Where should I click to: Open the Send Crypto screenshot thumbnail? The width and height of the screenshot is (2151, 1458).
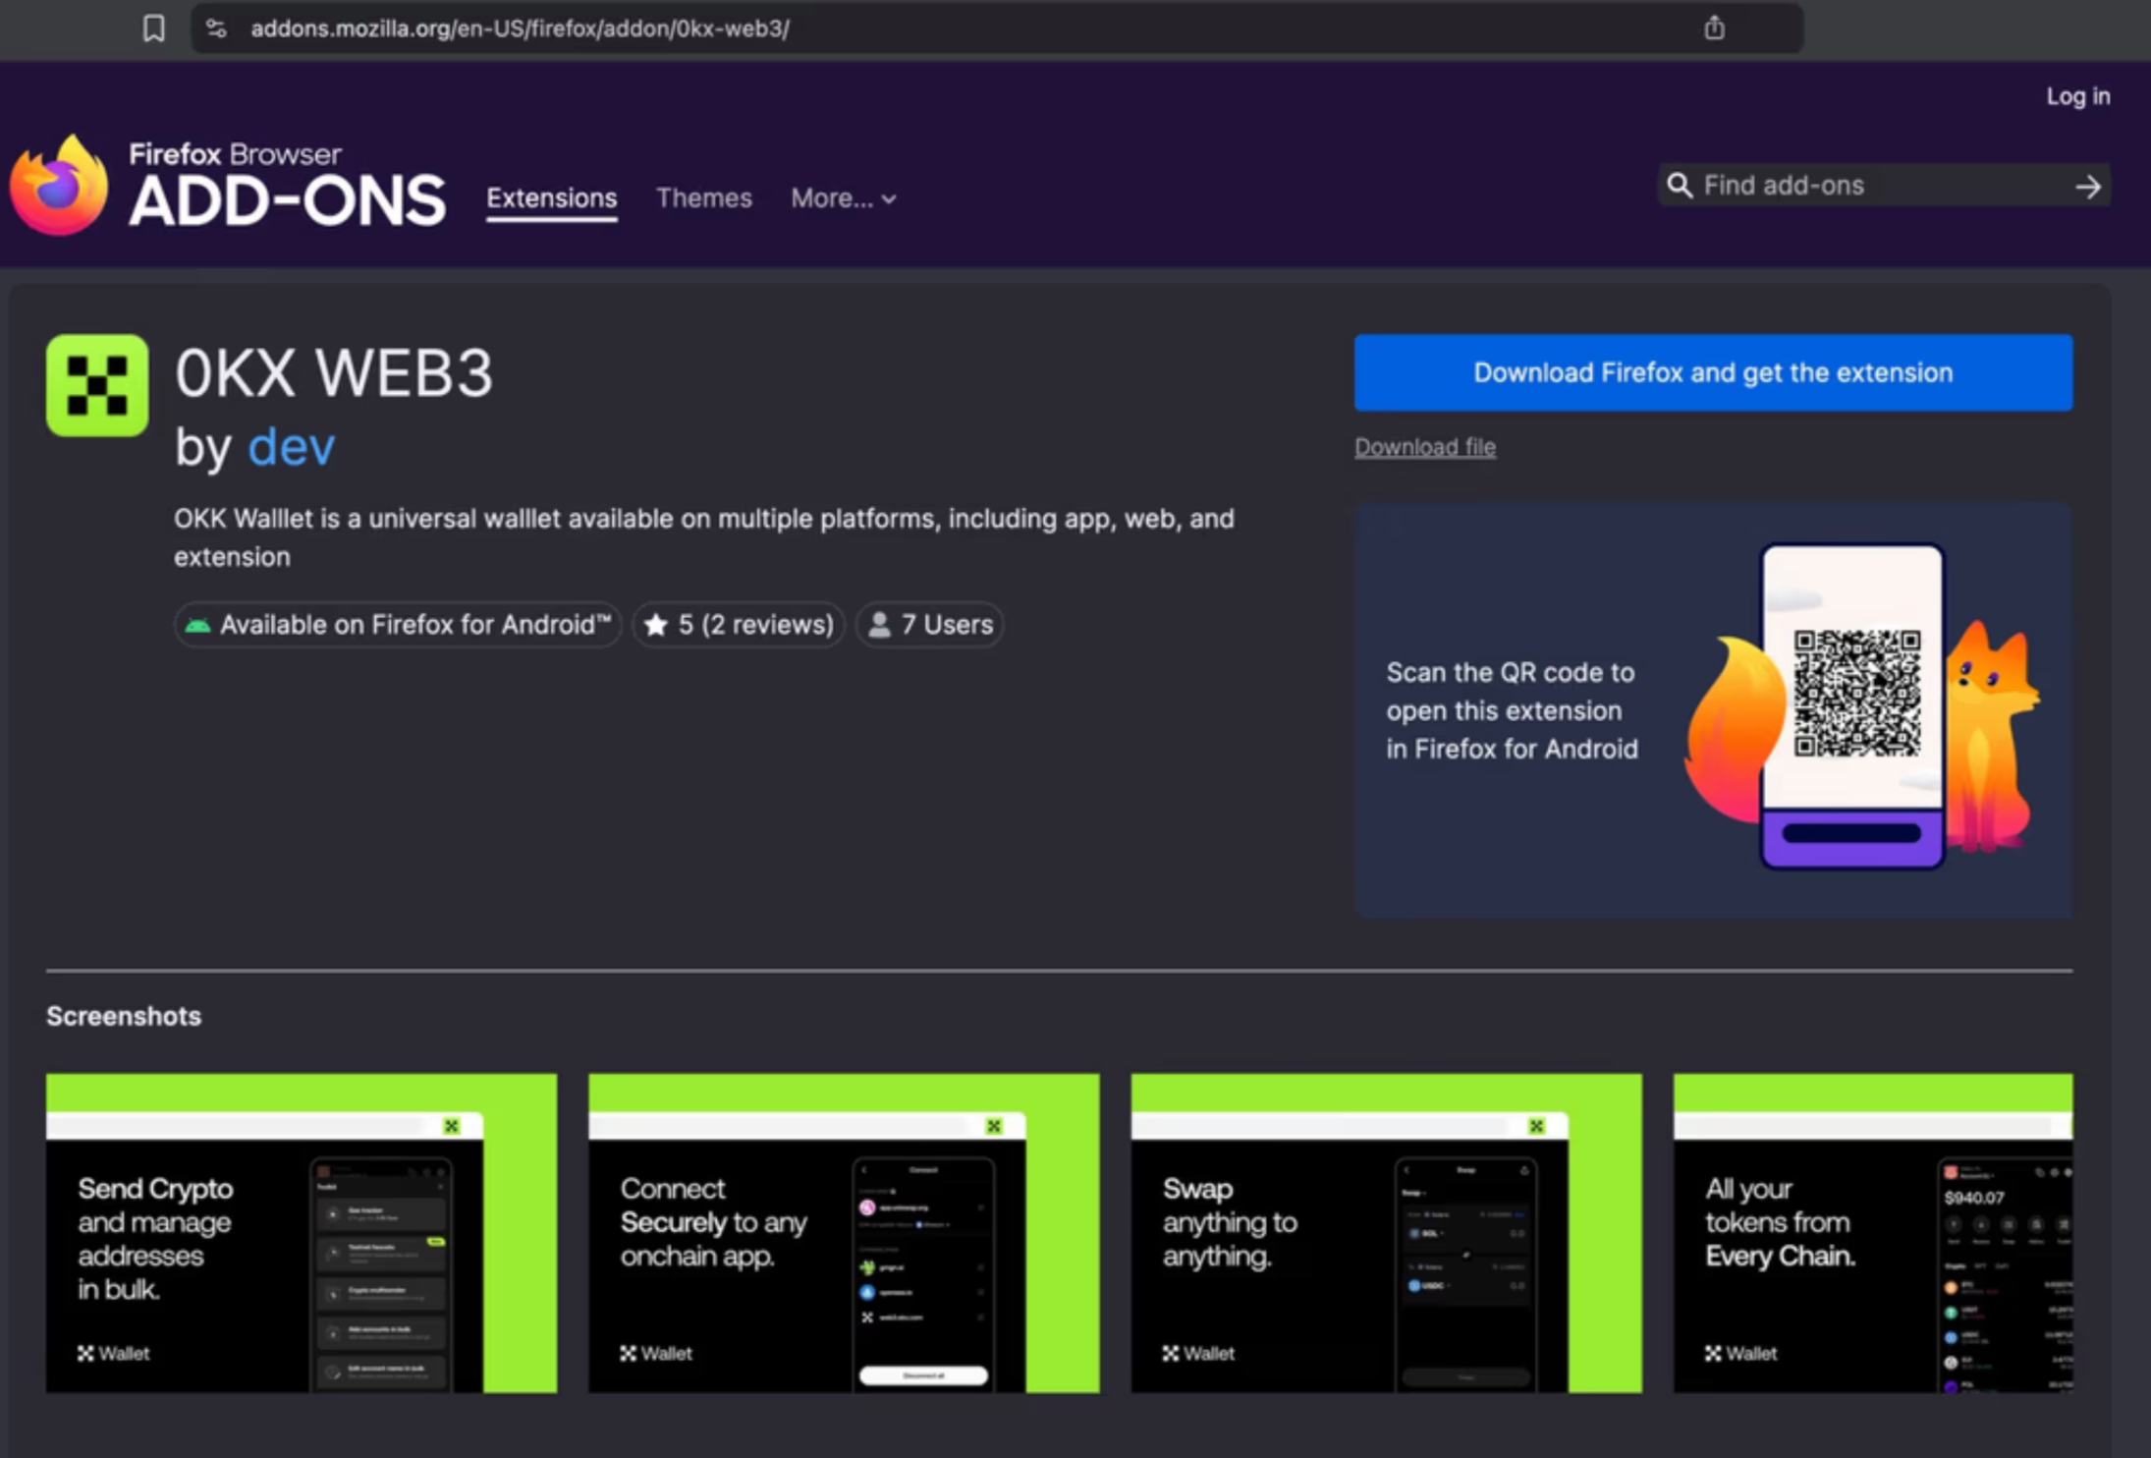coord(302,1233)
